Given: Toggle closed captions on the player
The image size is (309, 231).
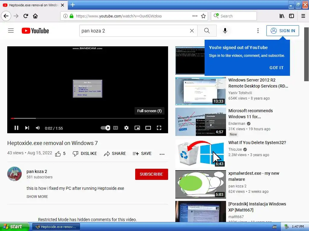Looking at the screenshot, I should coord(116,128).
